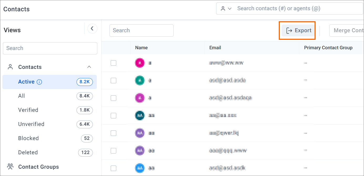
Task: Collapse the Views sidebar panel
Action: pyautogui.click(x=92, y=29)
